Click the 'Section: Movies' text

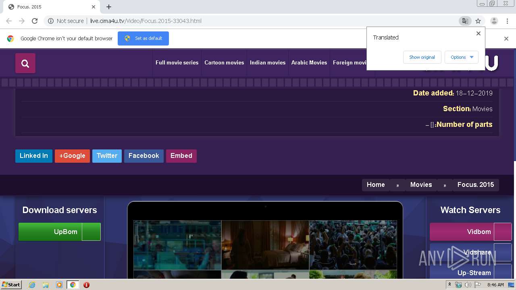coord(468,109)
